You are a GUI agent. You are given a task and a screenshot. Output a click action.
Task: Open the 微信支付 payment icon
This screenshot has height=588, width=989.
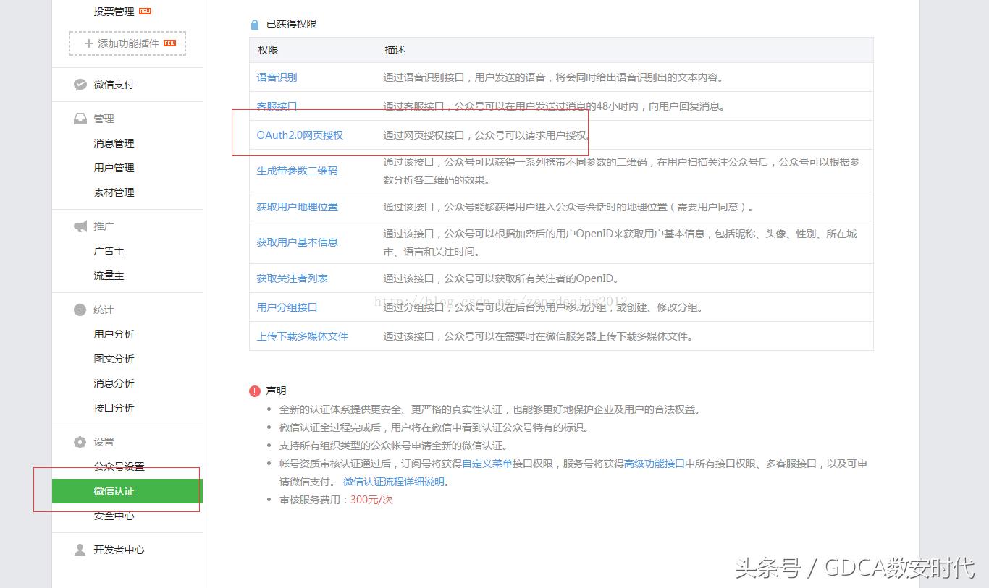(80, 85)
